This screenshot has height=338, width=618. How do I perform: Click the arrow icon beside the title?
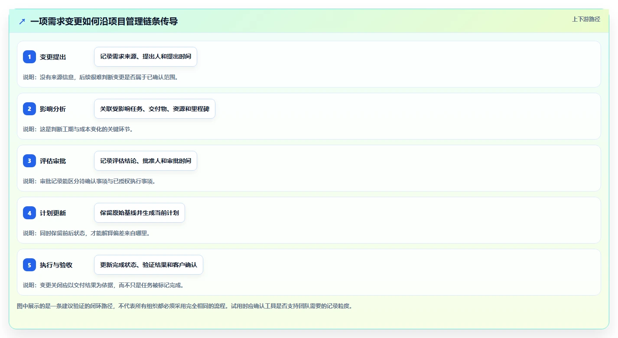22,21
